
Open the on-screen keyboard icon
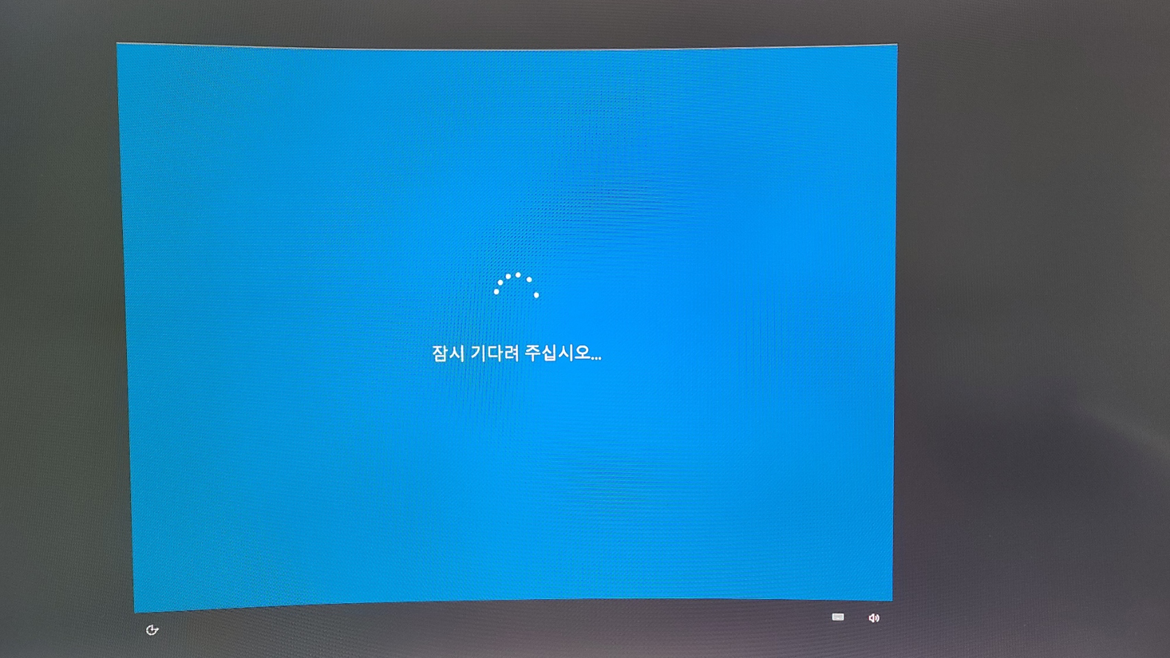(838, 617)
